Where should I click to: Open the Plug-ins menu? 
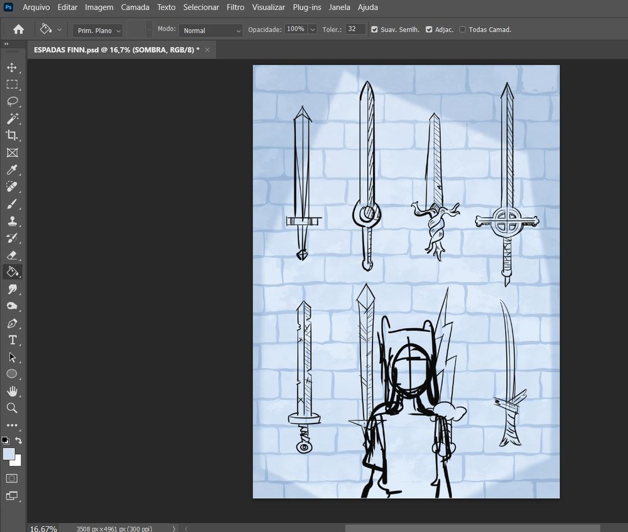[x=307, y=7]
